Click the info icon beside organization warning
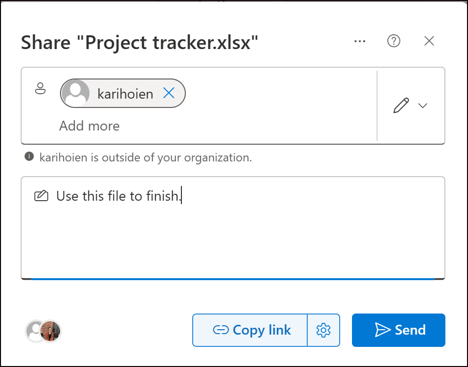 pos(29,157)
